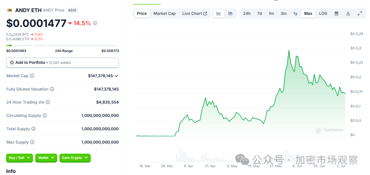Click info icon beside Fully Diluted Valuation

point(52,89)
